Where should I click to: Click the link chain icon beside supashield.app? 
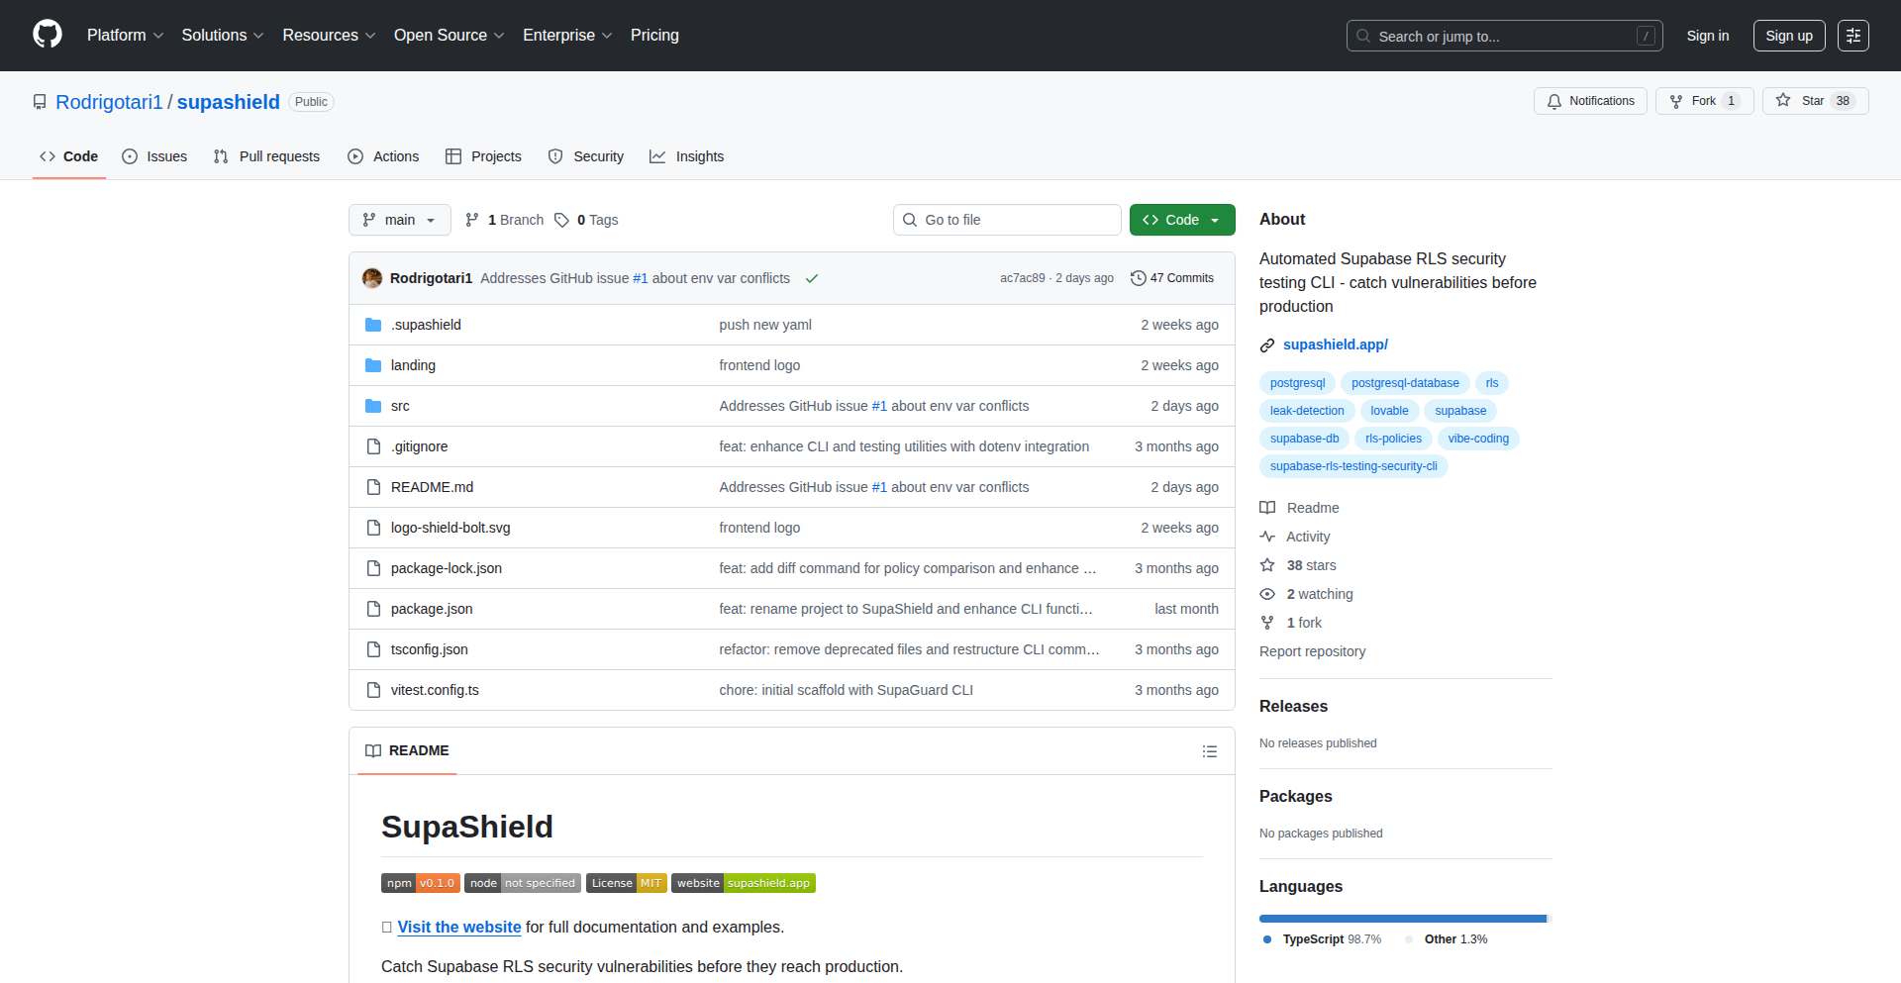(x=1267, y=345)
